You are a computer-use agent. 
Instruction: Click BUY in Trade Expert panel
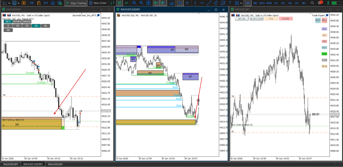[318, 20]
